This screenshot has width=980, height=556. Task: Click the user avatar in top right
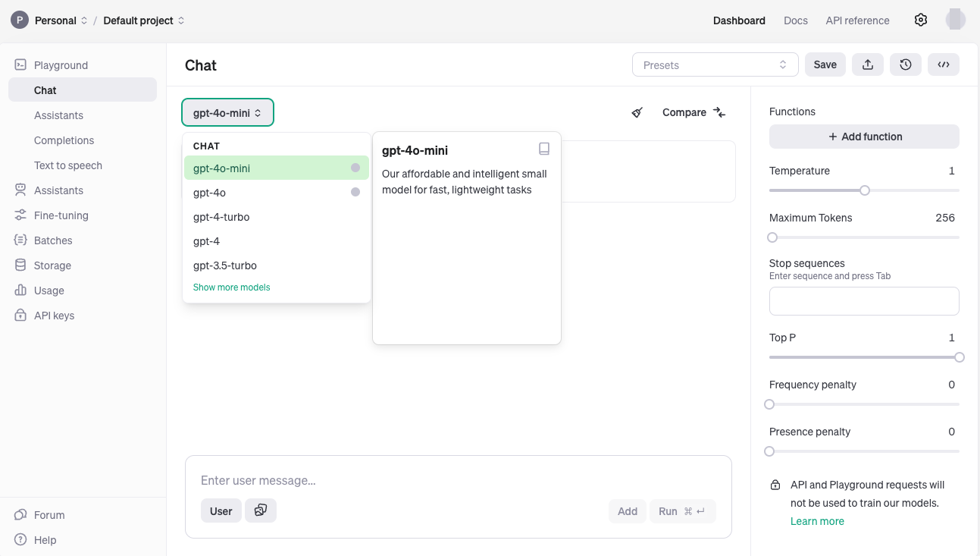(x=955, y=20)
